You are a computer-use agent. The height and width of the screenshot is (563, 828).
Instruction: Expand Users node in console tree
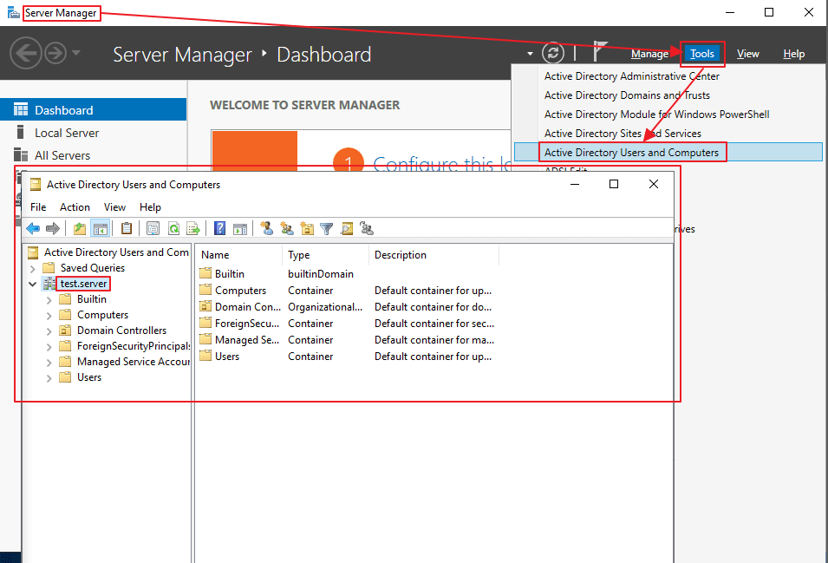point(49,378)
